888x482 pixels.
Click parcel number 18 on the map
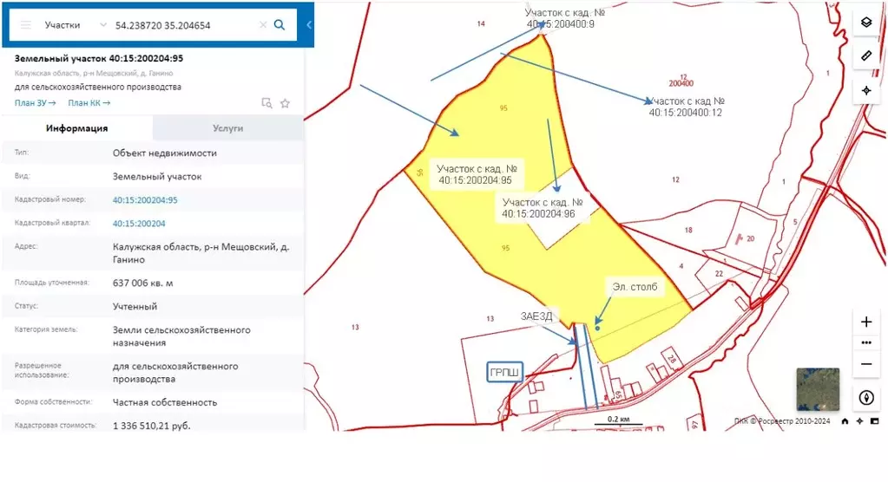coord(688,231)
